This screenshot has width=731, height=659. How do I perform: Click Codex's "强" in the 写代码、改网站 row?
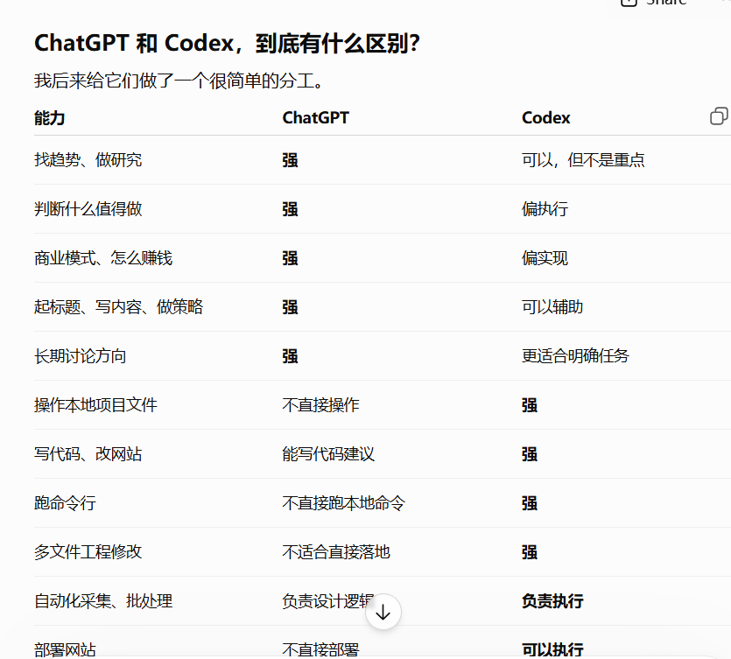(x=530, y=454)
